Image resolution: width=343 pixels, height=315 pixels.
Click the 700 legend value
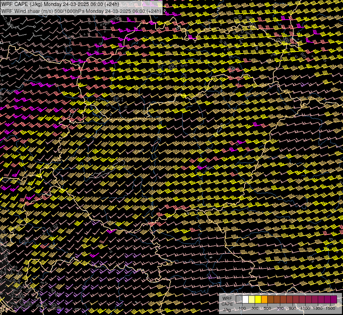pyautogui.click(x=280, y=308)
